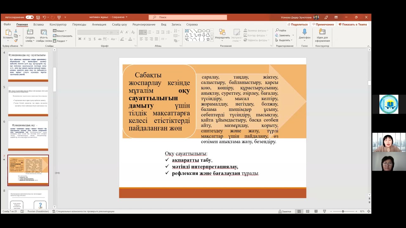Click the Поиск search field
Image resolution: width=406 pixels, height=228 pixels.
point(188,17)
